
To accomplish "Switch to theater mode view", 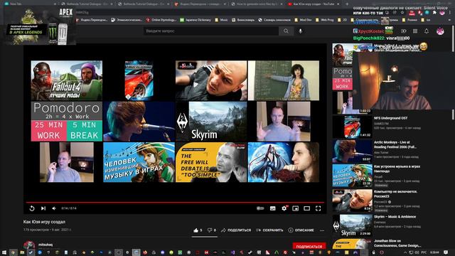I will (306, 208).
